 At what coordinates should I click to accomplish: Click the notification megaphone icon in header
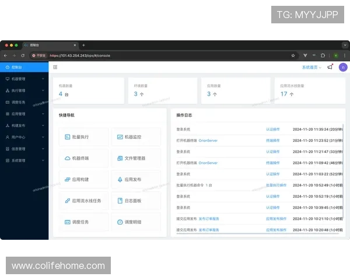pyautogui.click(x=330, y=67)
